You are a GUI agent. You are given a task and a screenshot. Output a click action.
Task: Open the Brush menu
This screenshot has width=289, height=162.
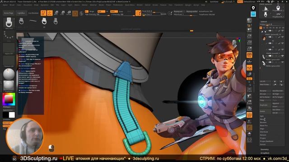12,5
